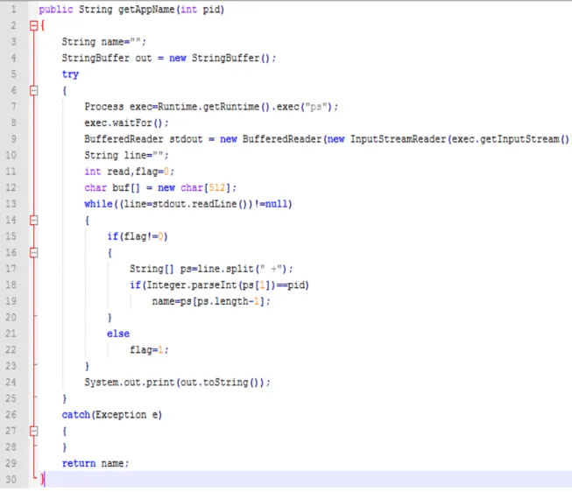Click line number 30 in the margin
The width and height of the screenshot is (572, 492).
(11, 479)
